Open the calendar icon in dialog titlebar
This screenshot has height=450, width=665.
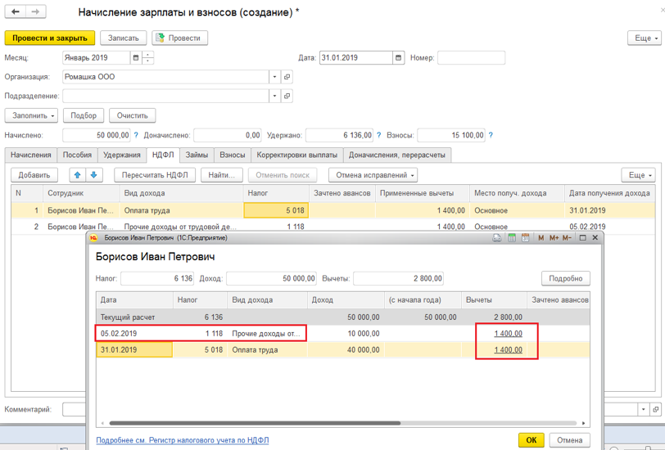coord(526,238)
